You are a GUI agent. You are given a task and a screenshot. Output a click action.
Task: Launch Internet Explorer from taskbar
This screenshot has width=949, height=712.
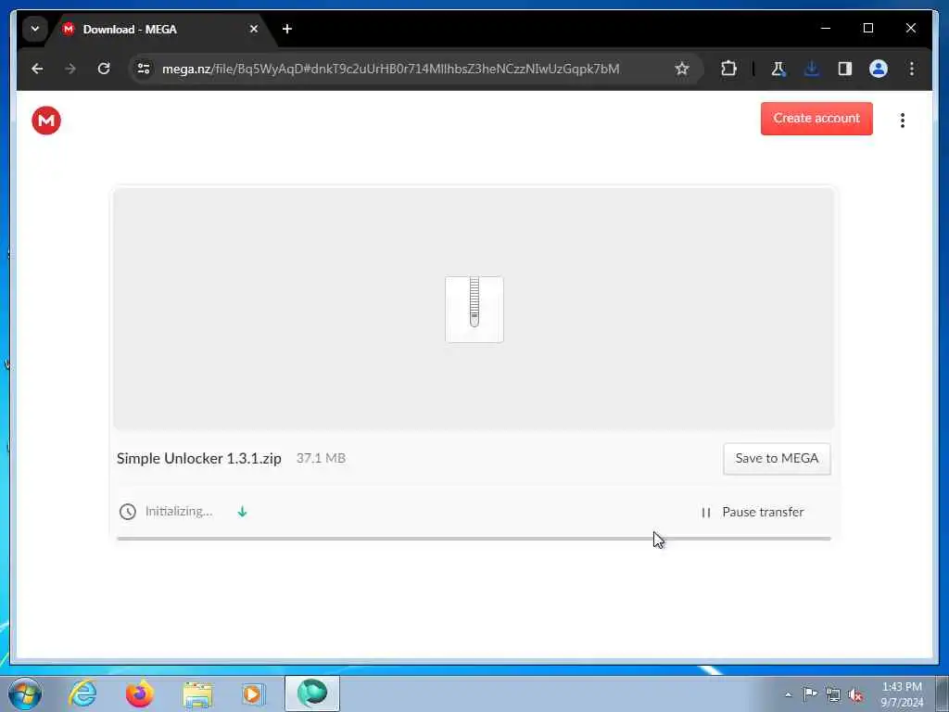coord(82,693)
